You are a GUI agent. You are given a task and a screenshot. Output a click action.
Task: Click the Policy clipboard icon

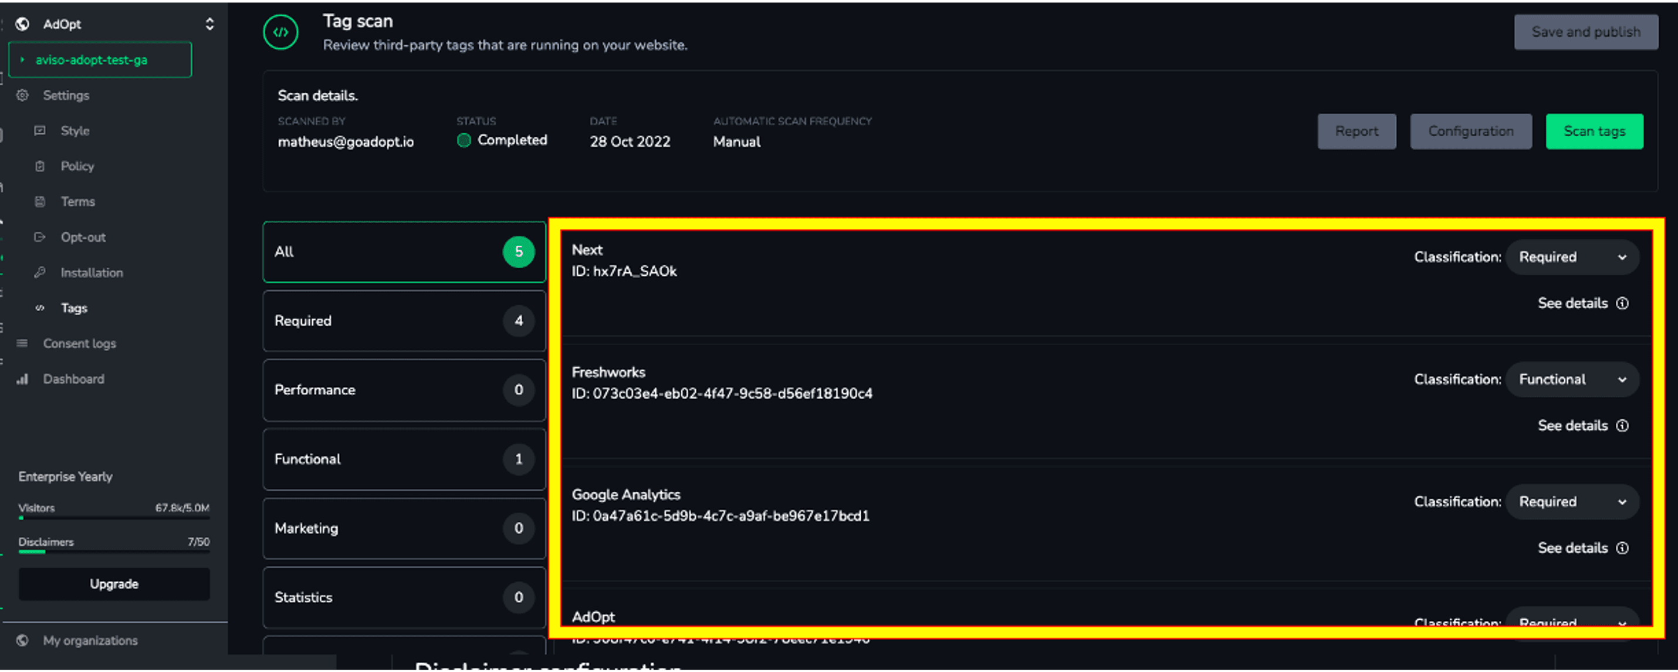[x=40, y=166]
